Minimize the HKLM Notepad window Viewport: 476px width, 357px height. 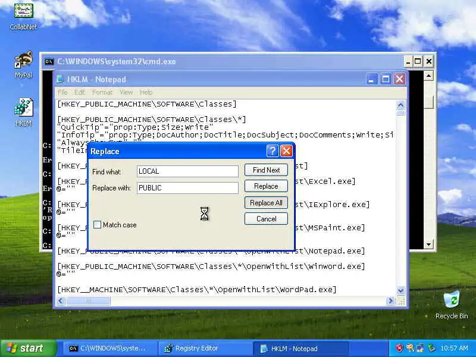coord(372,79)
